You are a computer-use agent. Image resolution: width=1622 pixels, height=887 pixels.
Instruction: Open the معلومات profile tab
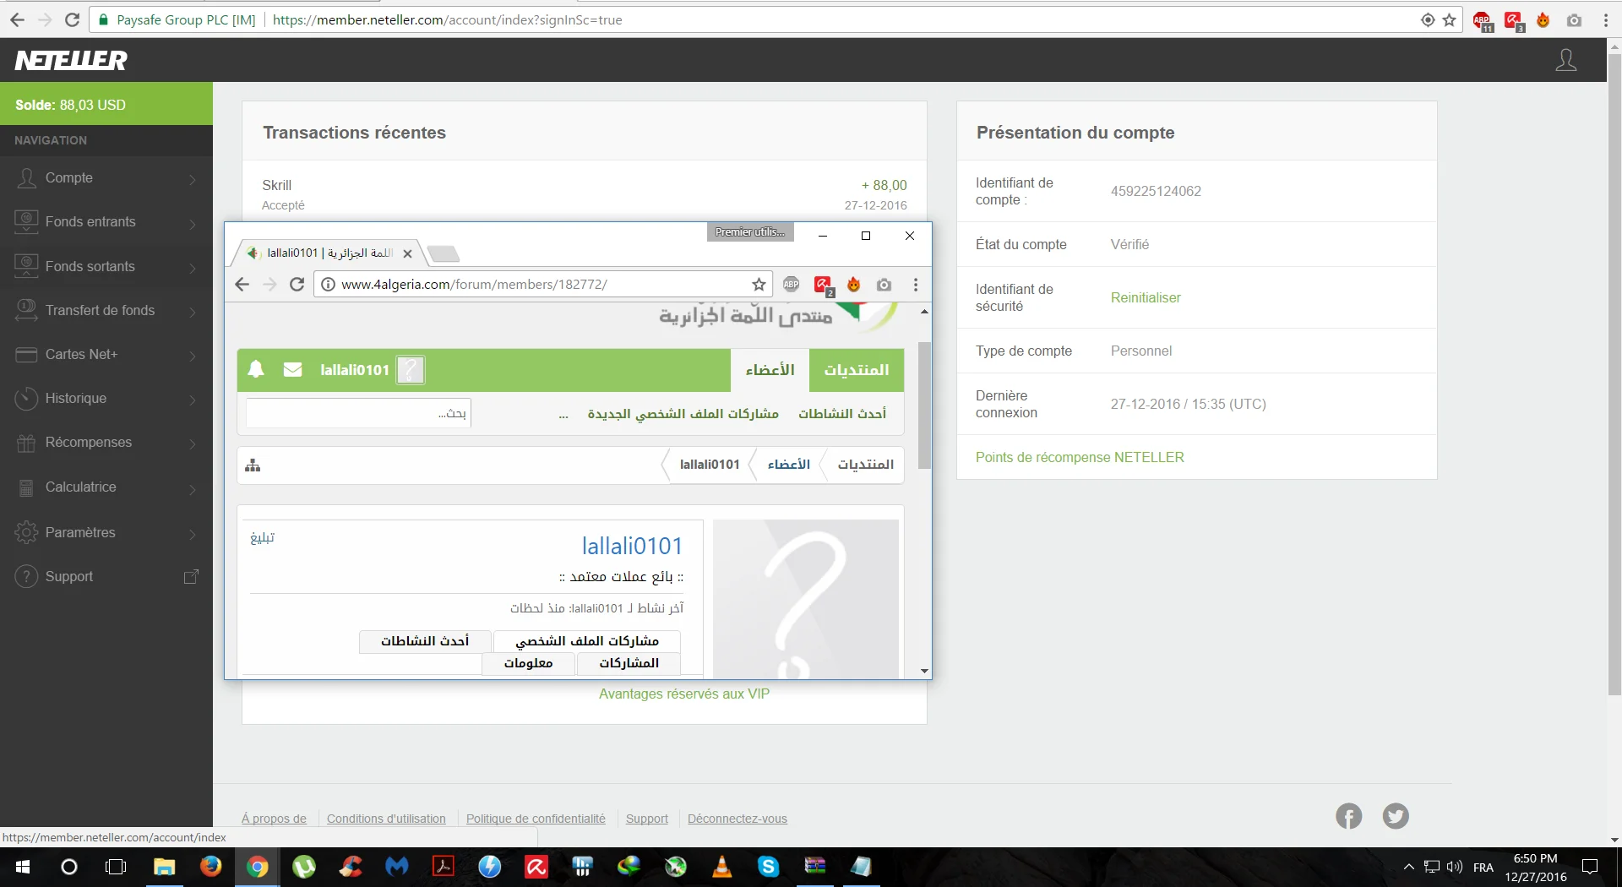click(529, 663)
